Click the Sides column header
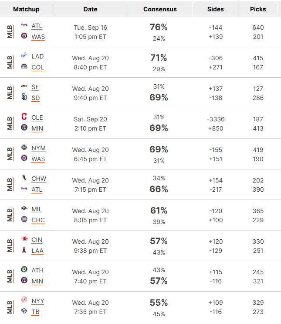Image resolution: width=281 pixels, height=324 pixels. (x=216, y=9)
